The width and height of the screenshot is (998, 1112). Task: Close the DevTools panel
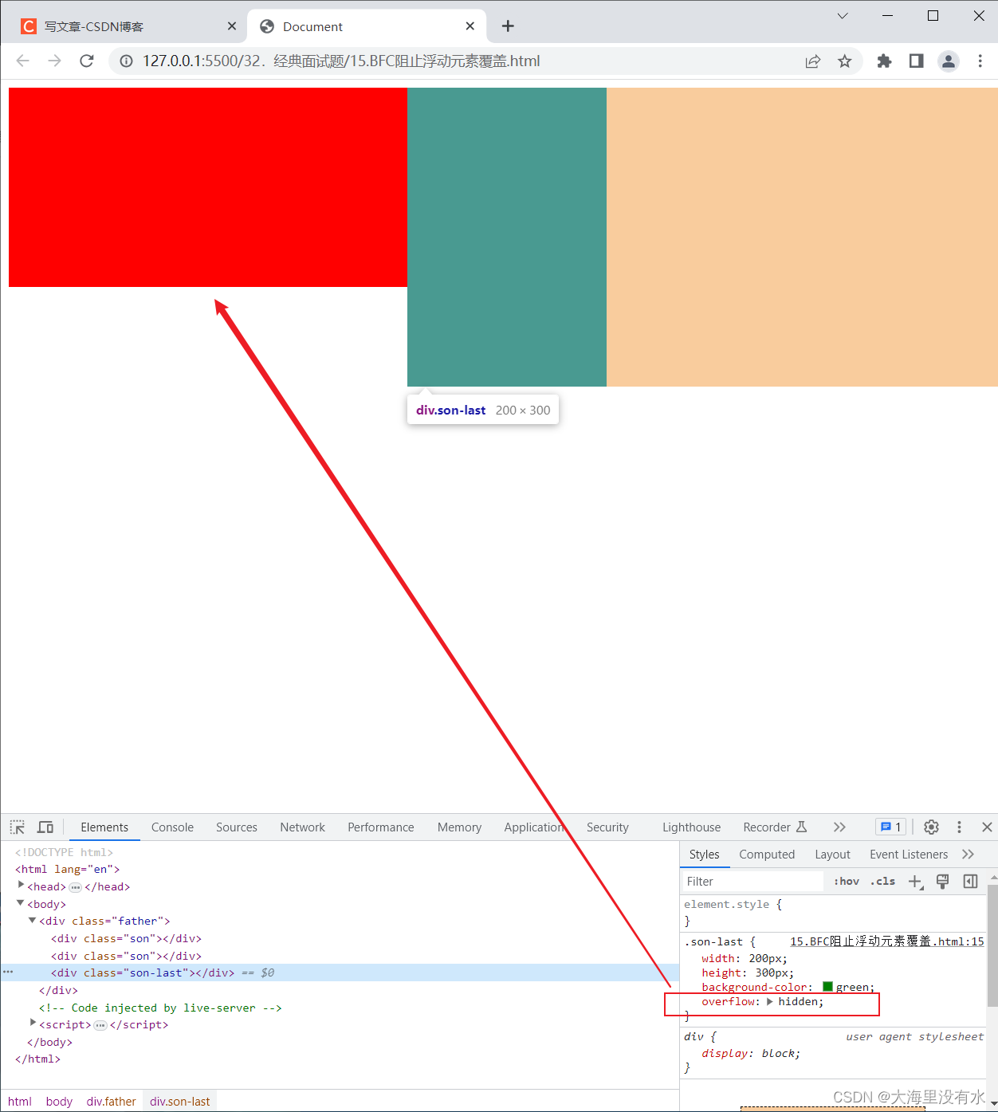pyautogui.click(x=987, y=827)
